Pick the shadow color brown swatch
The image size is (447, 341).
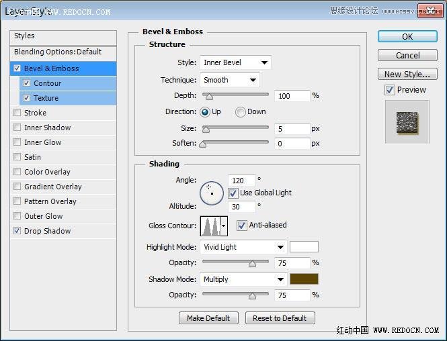[304, 279]
